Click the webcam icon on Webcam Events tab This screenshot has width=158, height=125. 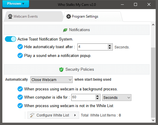(x=10, y=16)
